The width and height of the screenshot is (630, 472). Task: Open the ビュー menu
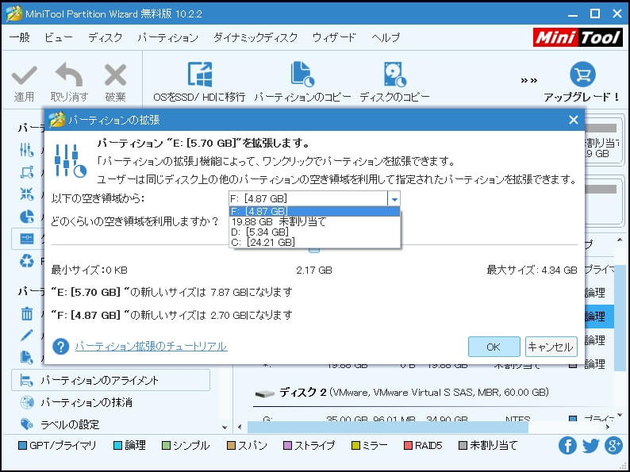[x=59, y=38]
